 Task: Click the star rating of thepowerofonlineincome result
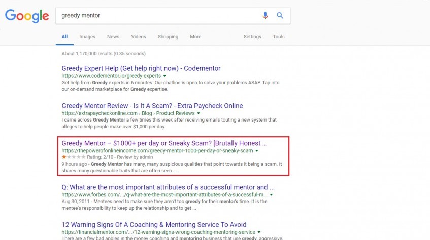[74, 157]
